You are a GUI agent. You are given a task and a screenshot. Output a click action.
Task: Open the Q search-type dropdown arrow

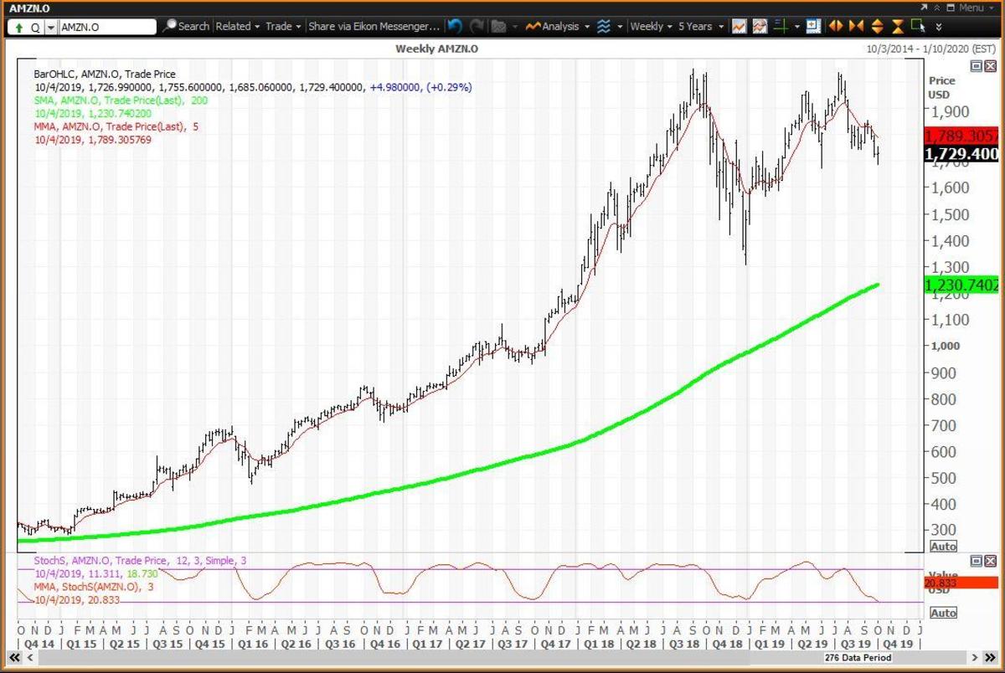[51, 27]
